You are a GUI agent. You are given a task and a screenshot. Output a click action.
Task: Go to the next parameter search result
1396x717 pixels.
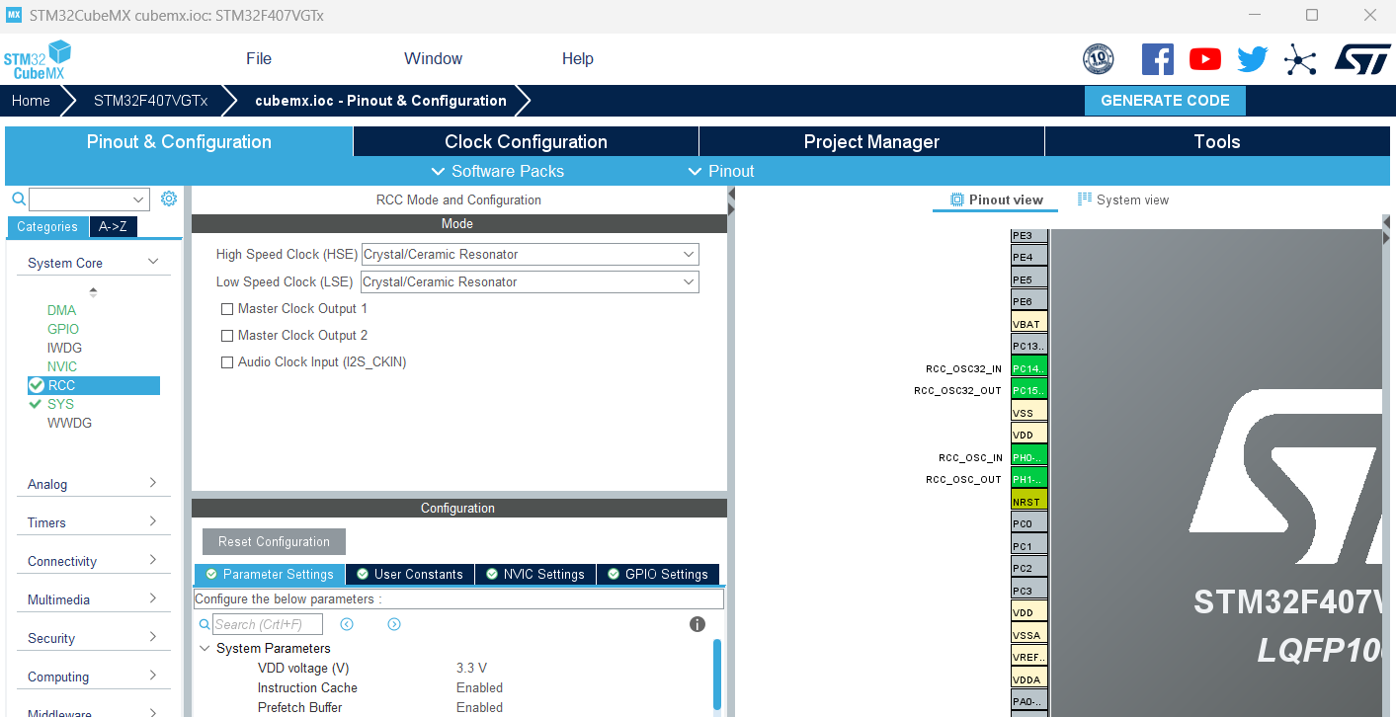pyautogui.click(x=394, y=624)
